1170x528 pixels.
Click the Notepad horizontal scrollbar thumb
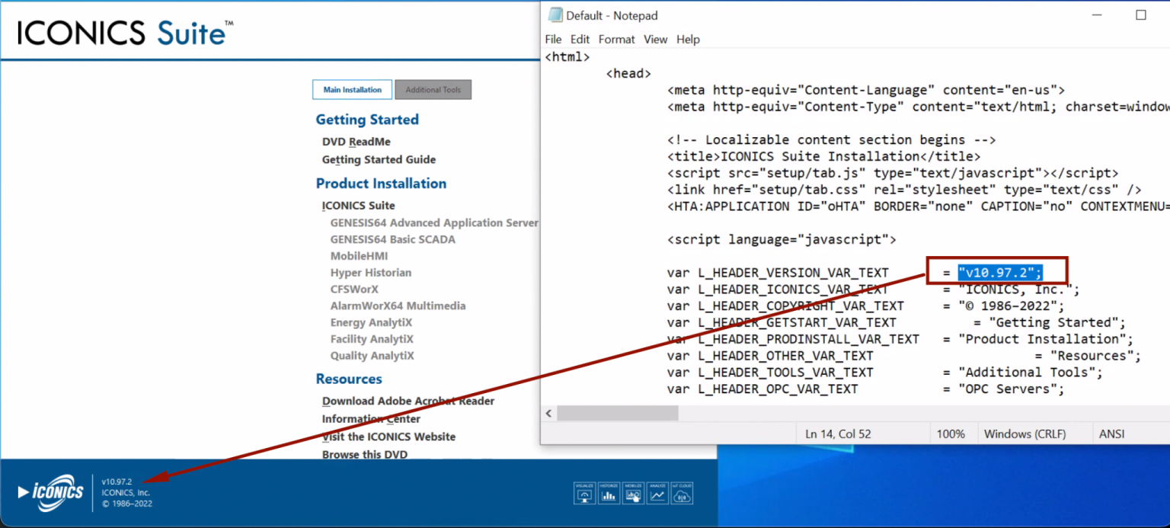pyautogui.click(x=617, y=413)
